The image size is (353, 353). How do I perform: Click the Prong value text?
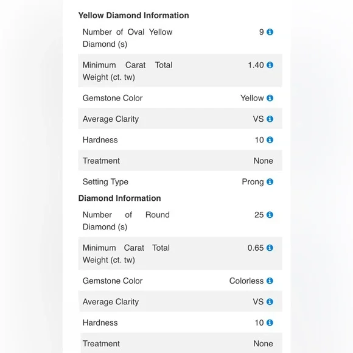click(x=253, y=182)
